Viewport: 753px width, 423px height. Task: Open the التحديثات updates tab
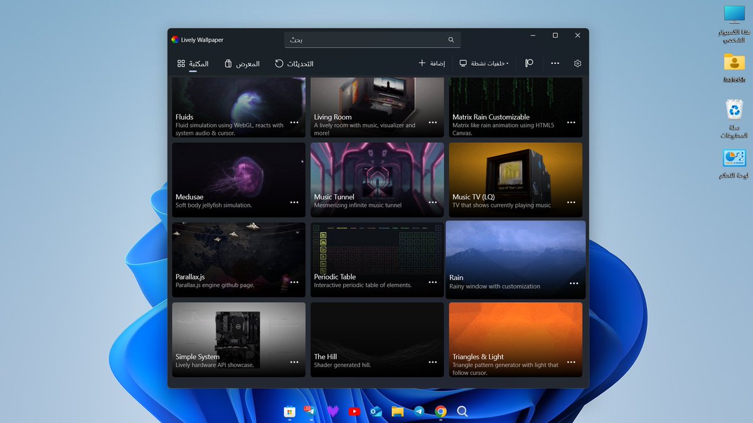click(294, 64)
